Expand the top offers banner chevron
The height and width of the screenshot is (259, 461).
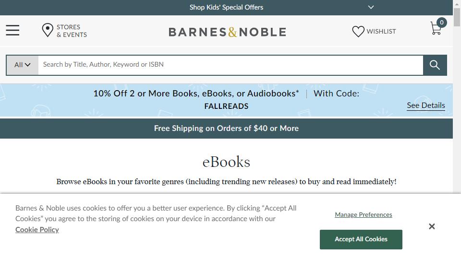click(371, 7)
